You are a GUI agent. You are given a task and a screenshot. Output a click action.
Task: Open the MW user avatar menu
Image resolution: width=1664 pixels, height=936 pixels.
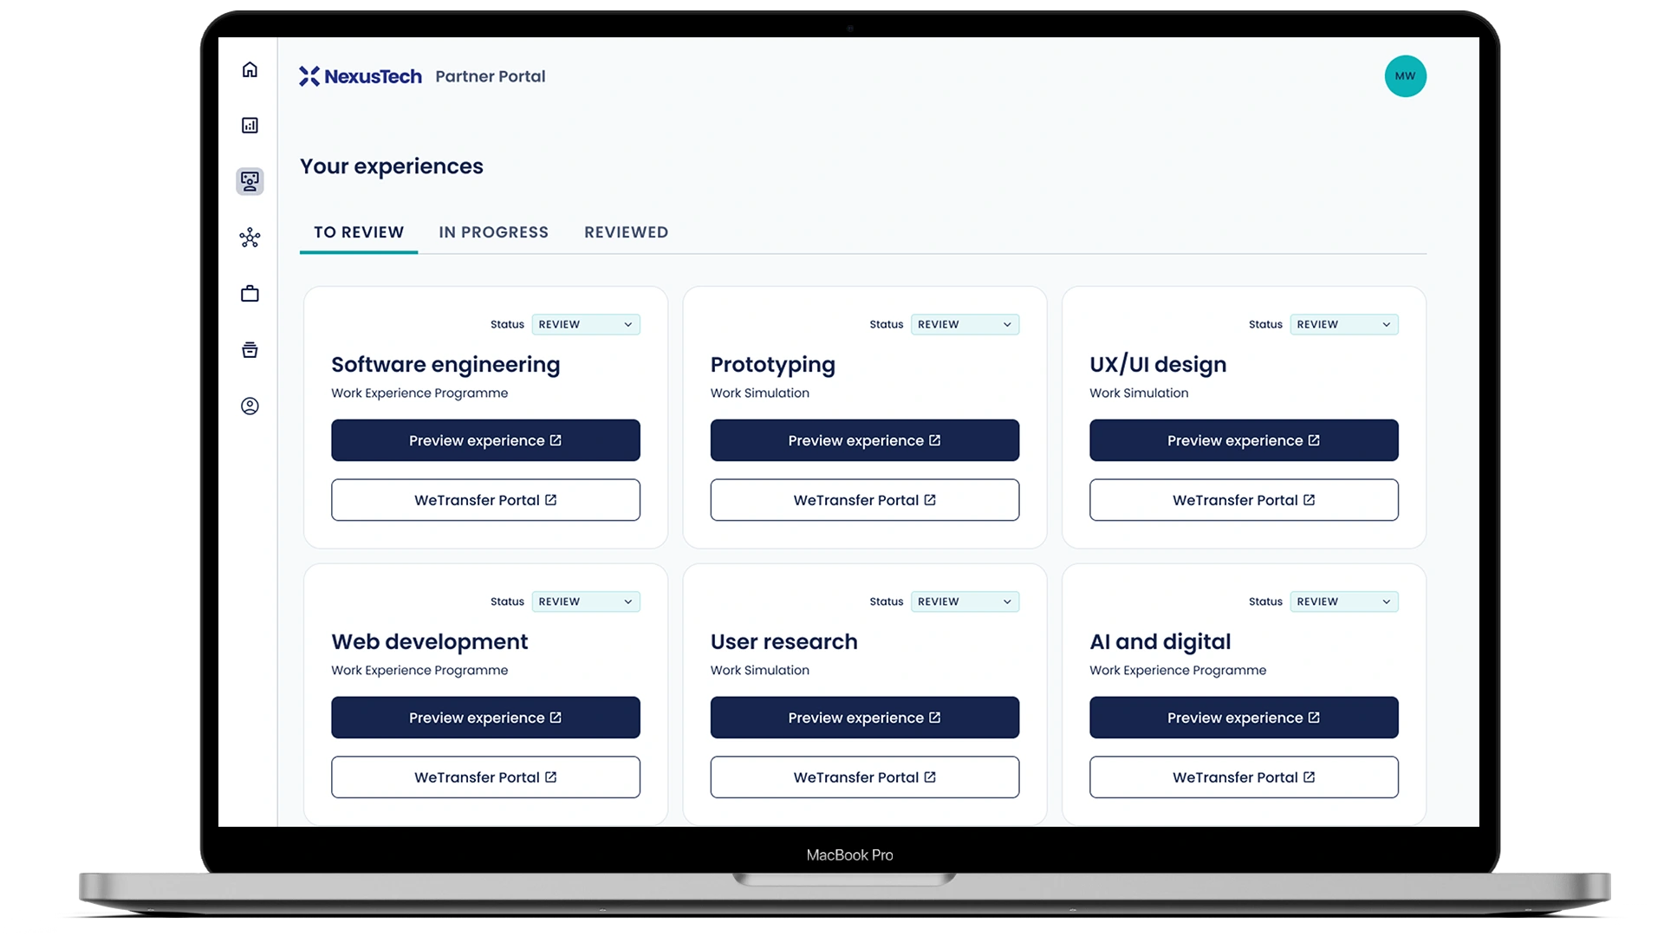tap(1405, 76)
